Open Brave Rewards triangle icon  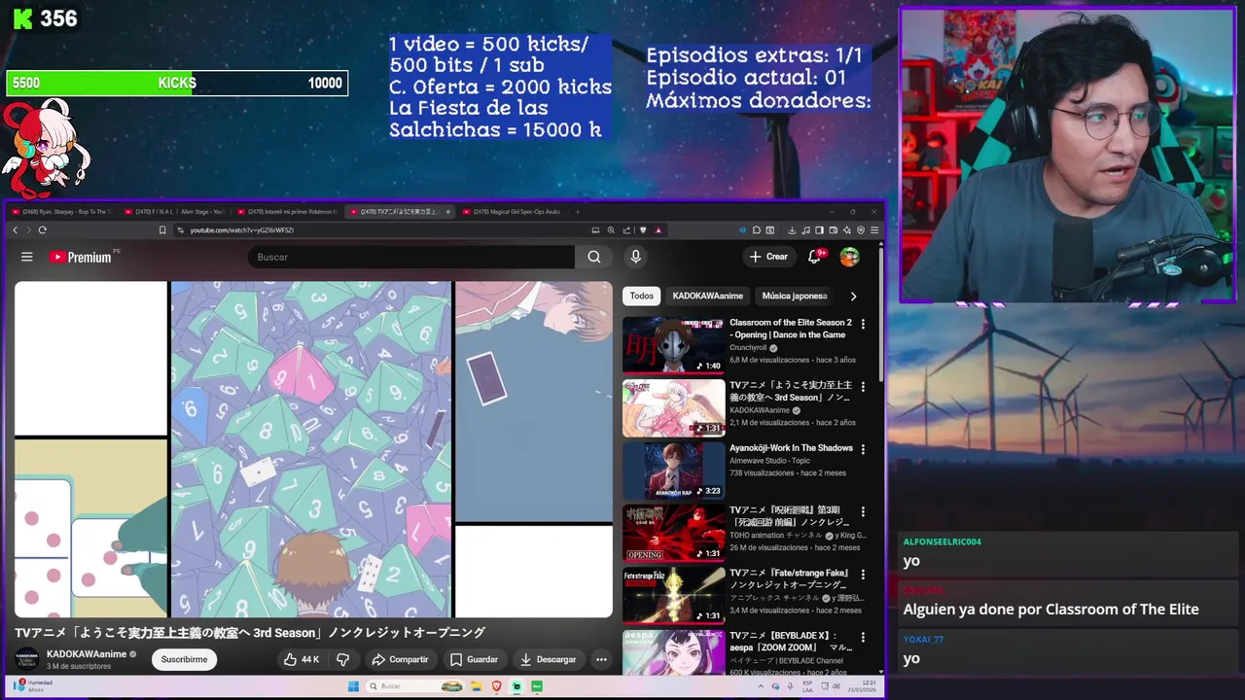[658, 230]
